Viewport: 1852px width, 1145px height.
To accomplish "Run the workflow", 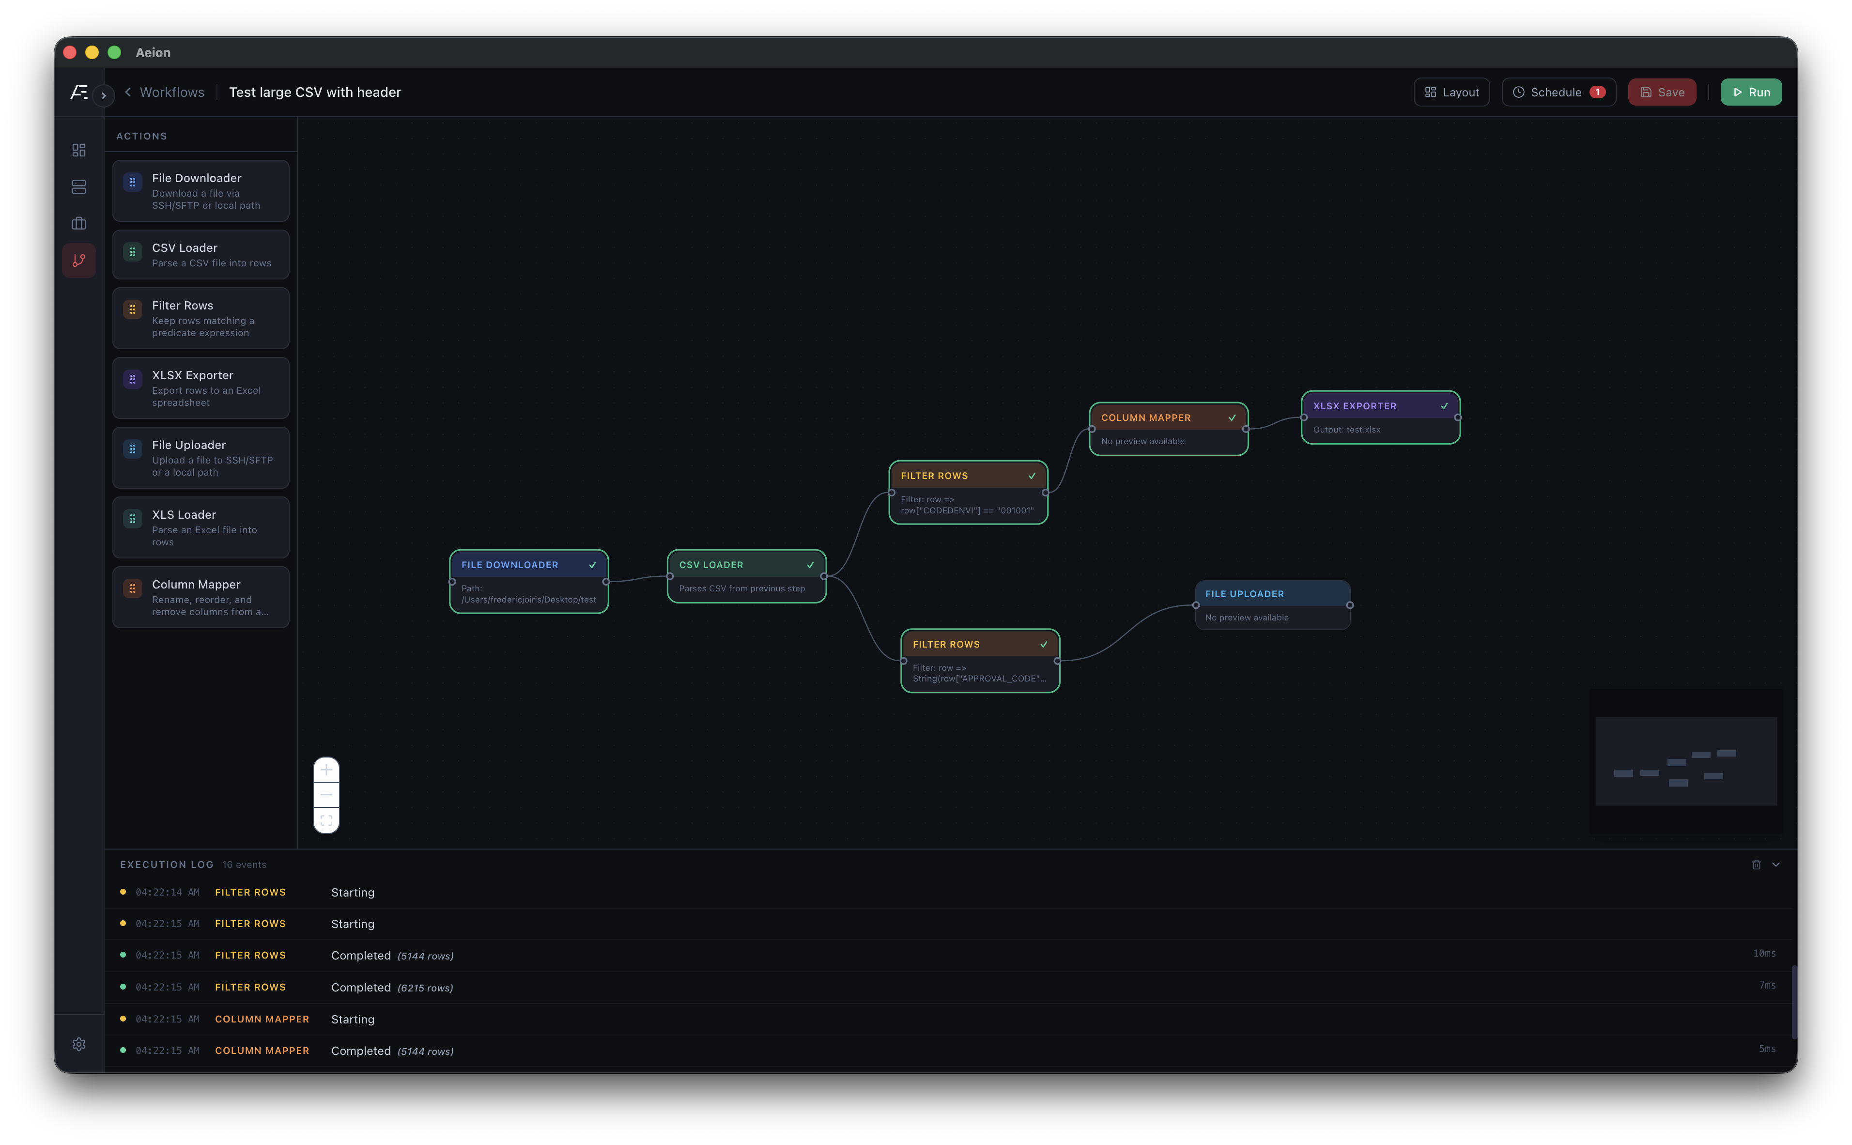I will click(1751, 92).
